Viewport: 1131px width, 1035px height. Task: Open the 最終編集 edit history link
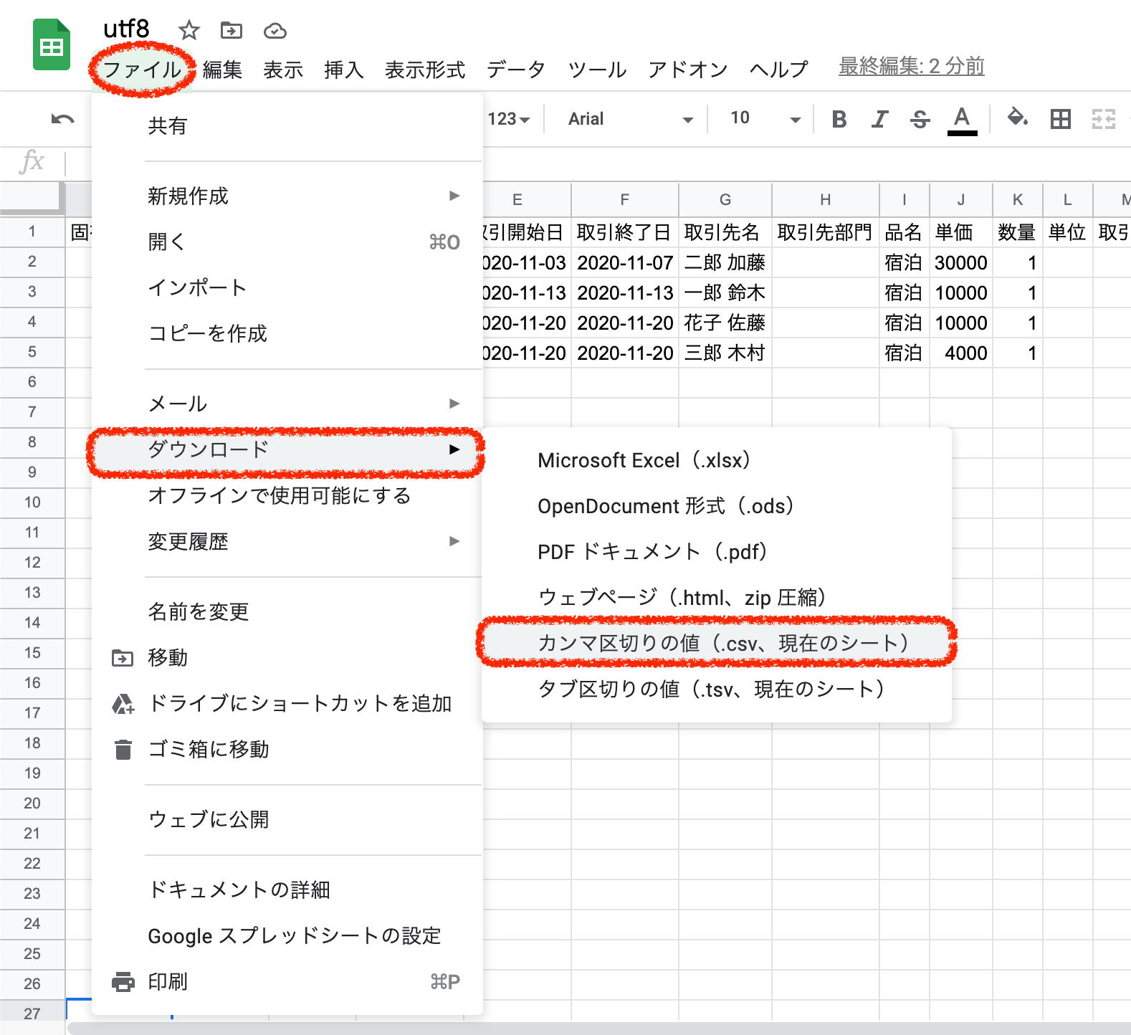tap(911, 67)
